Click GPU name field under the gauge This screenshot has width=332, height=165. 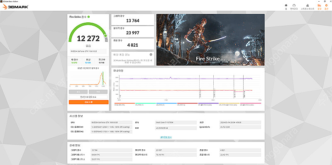click(88, 51)
